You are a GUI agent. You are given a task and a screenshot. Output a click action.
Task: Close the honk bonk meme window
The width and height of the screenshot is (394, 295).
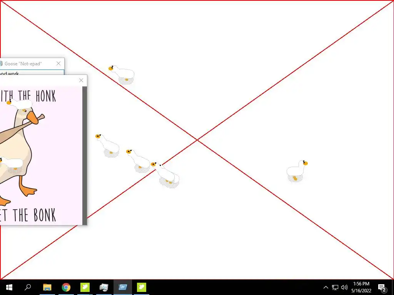click(81, 80)
